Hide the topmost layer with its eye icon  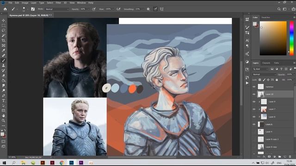click(x=254, y=87)
